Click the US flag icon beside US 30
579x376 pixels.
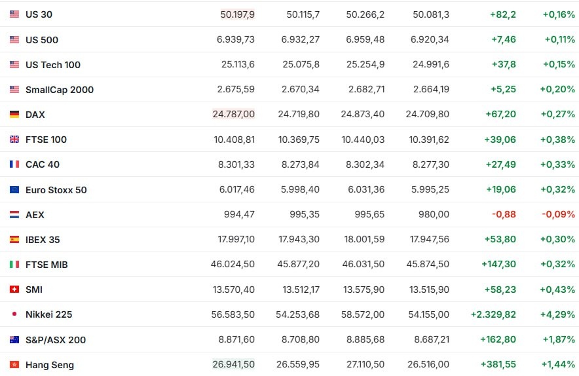tap(14, 14)
